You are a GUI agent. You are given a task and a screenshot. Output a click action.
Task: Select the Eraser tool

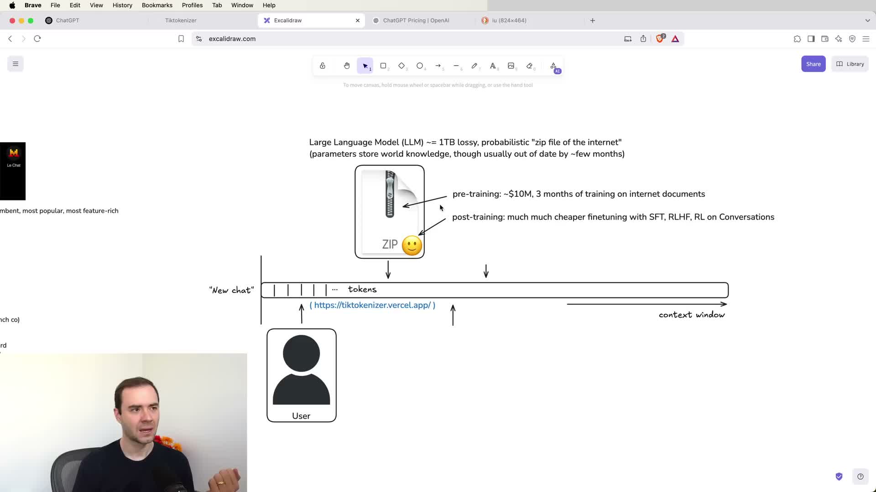point(529,66)
